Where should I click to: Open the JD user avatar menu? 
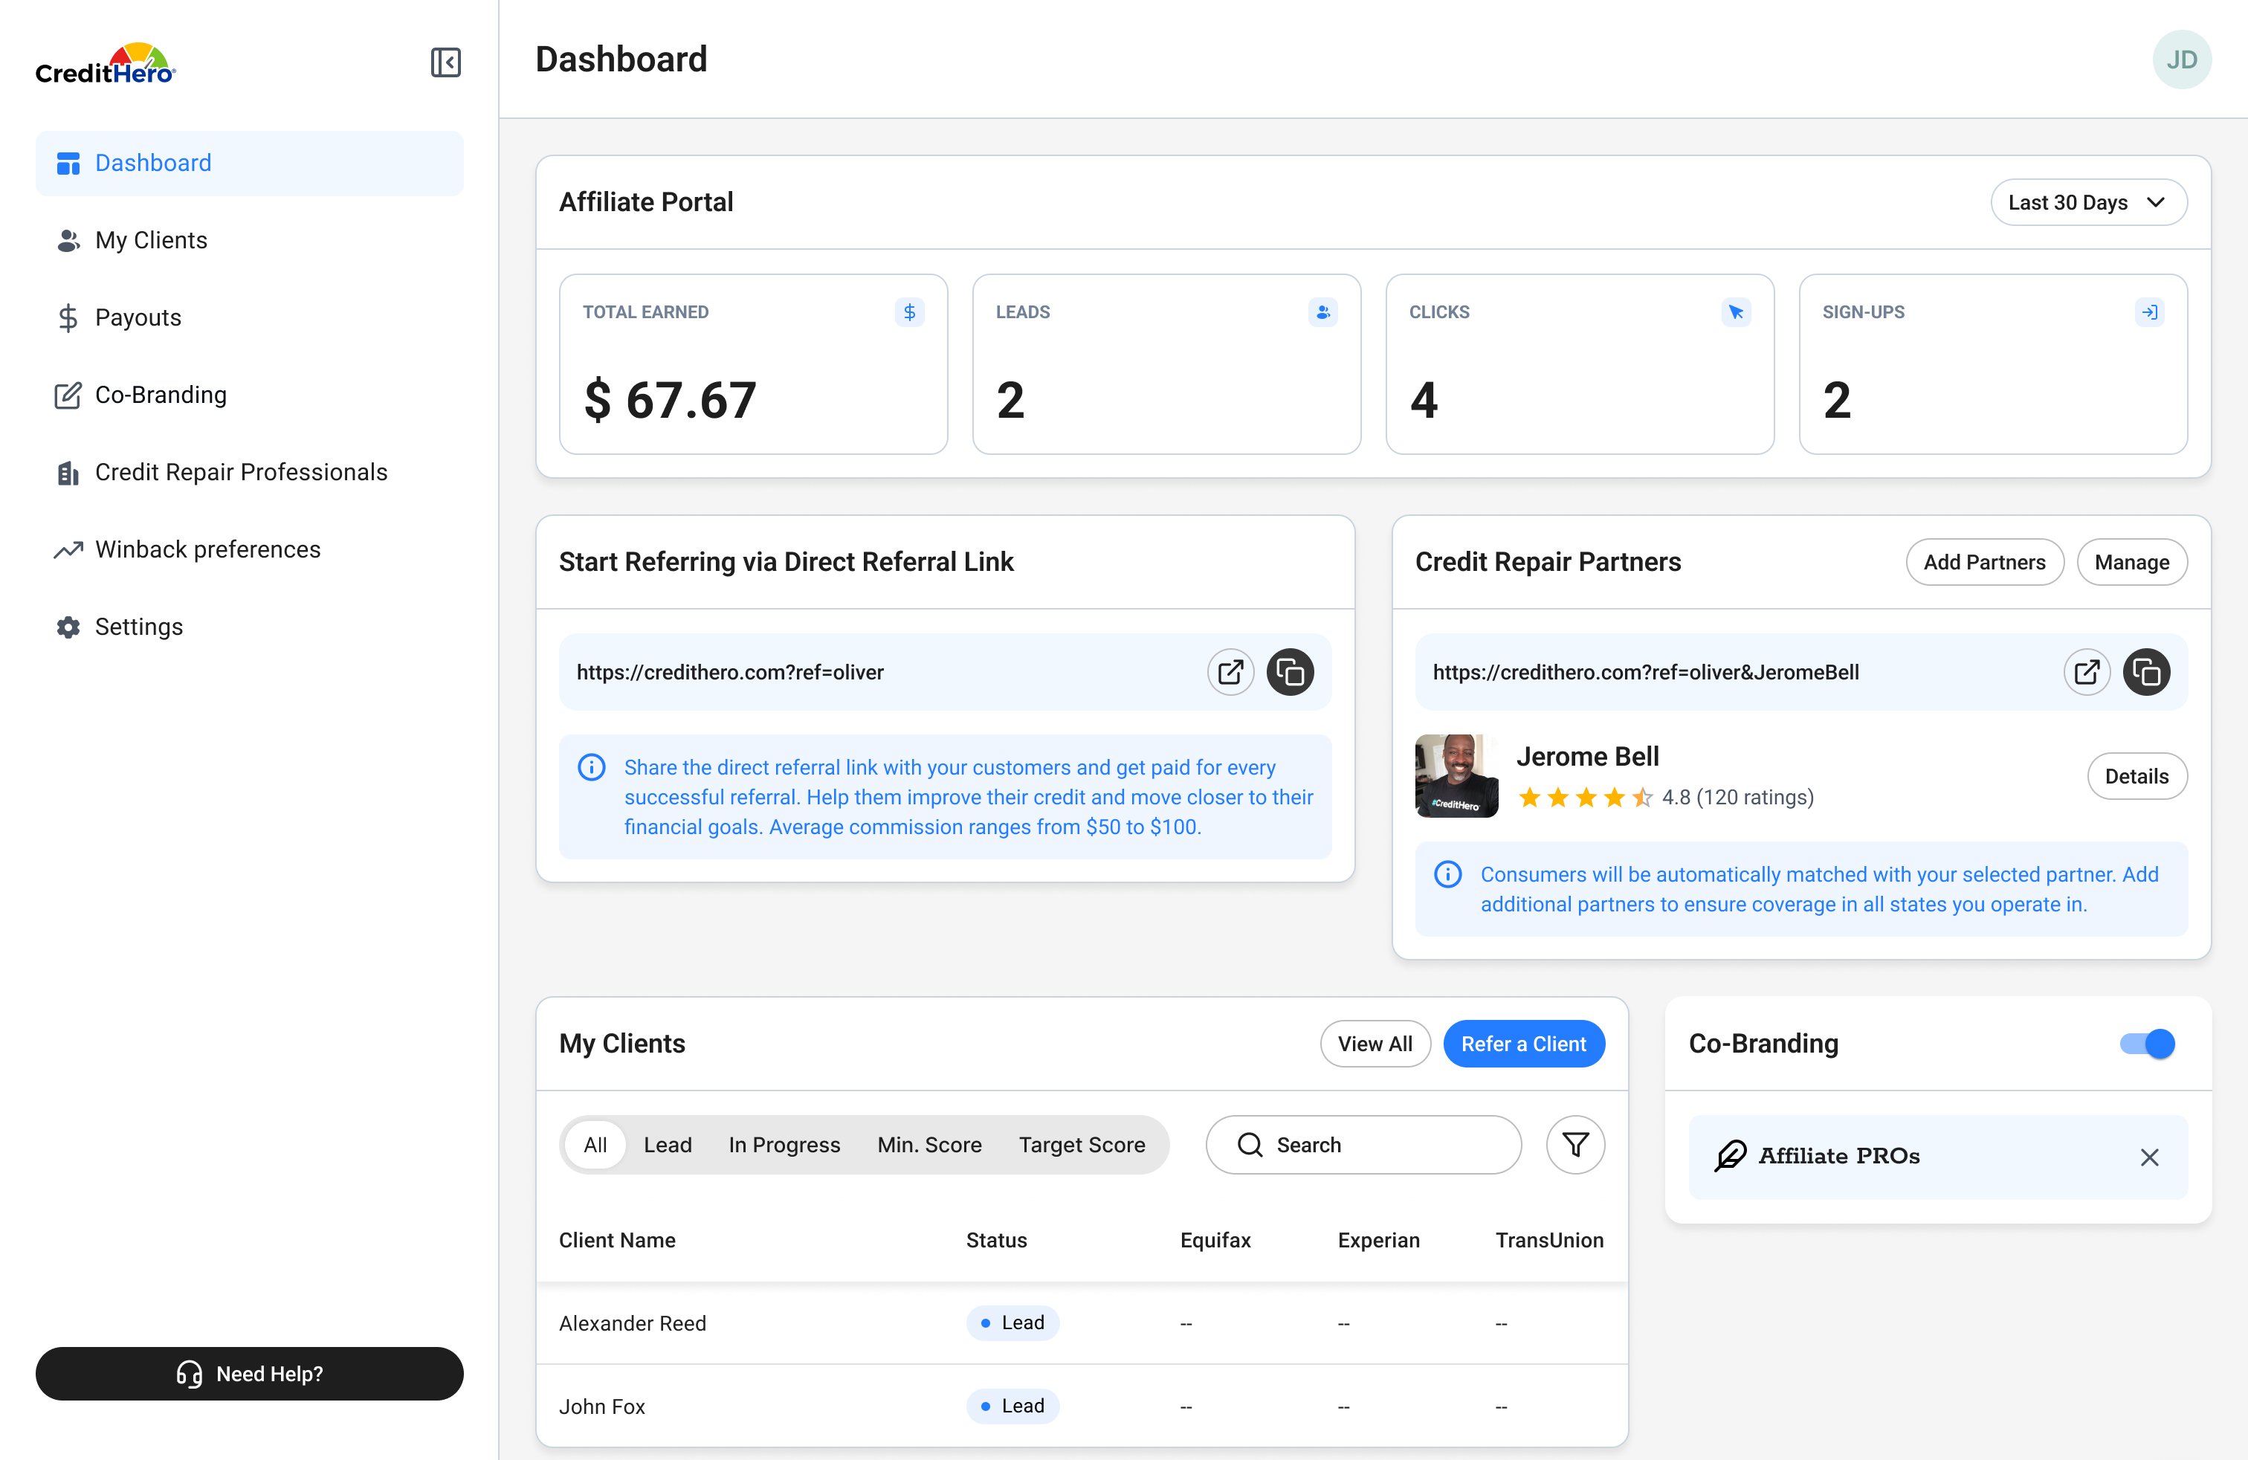(2181, 59)
